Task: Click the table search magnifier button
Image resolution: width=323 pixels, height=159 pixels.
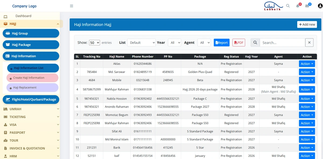Action: point(255,43)
